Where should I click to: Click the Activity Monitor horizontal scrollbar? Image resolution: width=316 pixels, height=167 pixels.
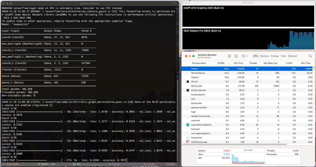[234, 144]
